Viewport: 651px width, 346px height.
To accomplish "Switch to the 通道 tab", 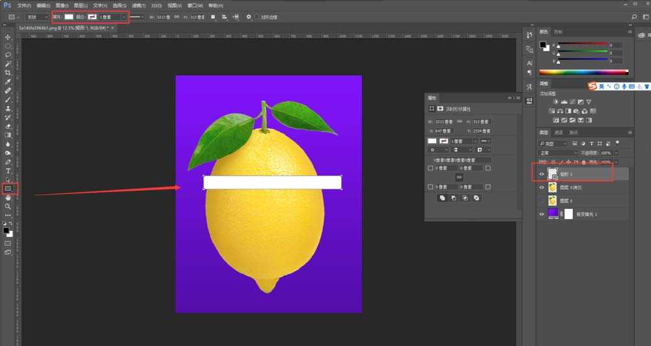I will (559, 133).
